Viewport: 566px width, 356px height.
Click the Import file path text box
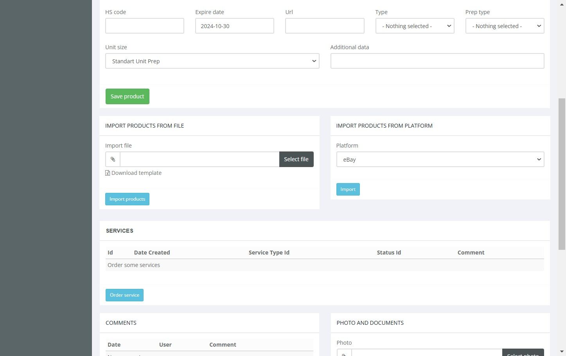[x=199, y=159]
